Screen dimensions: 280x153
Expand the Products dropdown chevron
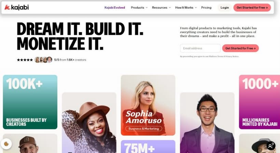tap(146, 7)
